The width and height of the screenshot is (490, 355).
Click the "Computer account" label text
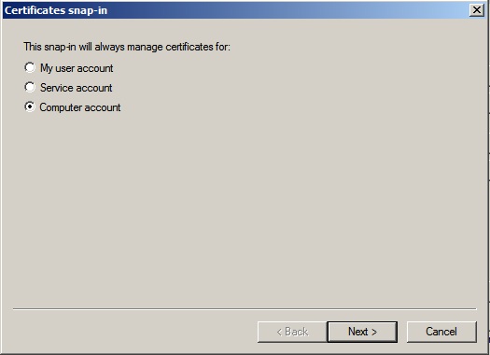click(80, 107)
